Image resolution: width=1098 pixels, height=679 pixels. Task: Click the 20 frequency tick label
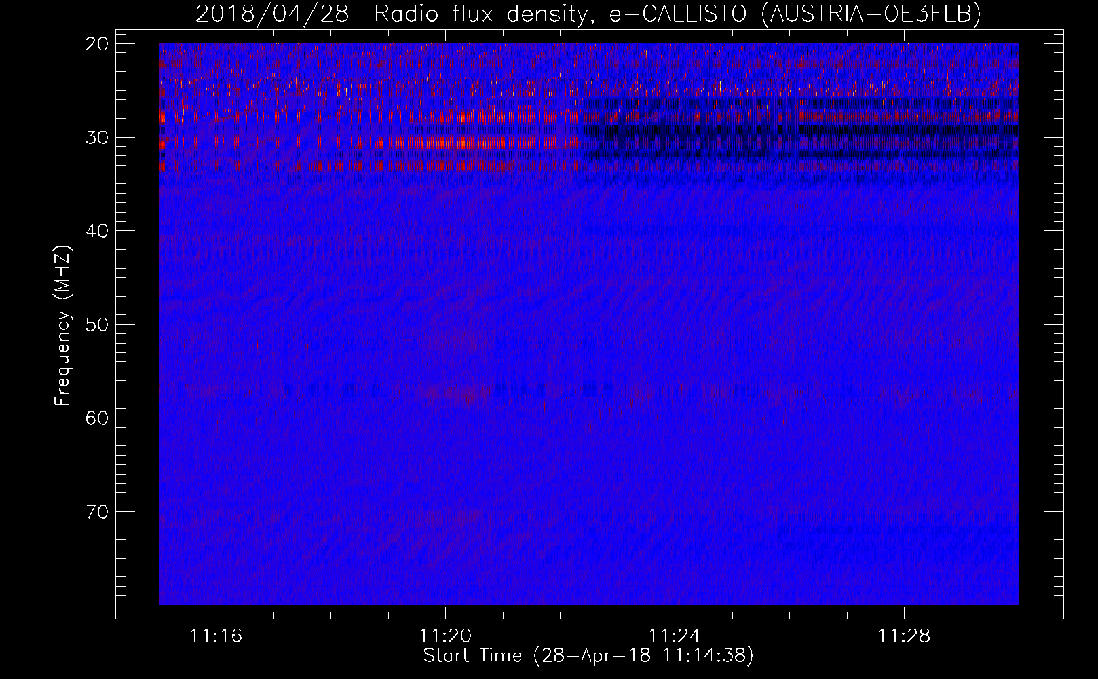point(98,44)
